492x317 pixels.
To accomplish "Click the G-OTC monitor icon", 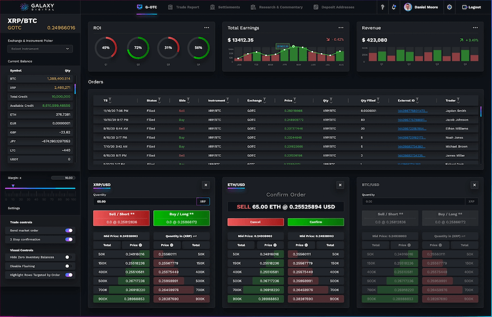I will (139, 7).
